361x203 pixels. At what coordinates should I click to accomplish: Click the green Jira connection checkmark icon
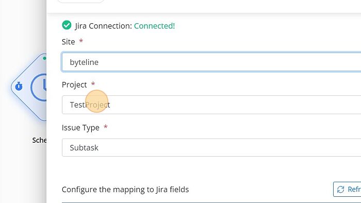67,25
